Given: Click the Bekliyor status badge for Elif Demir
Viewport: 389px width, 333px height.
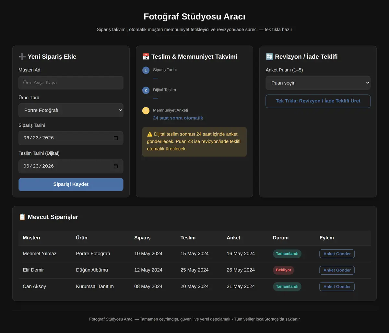Looking at the screenshot, I should tap(283, 270).
